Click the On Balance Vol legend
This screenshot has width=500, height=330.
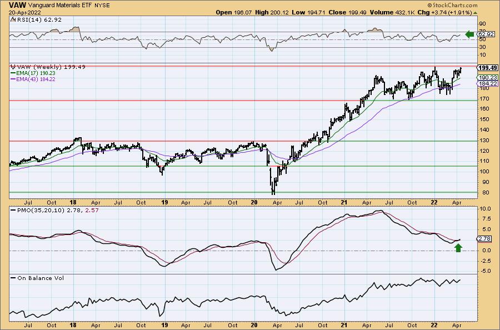pyautogui.click(x=37, y=278)
